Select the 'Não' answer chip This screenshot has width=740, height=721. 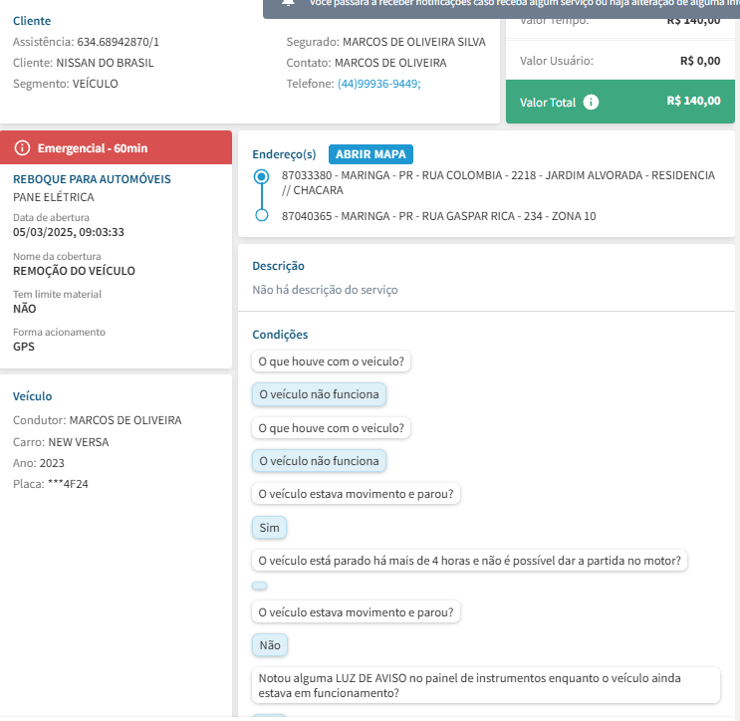[270, 645]
